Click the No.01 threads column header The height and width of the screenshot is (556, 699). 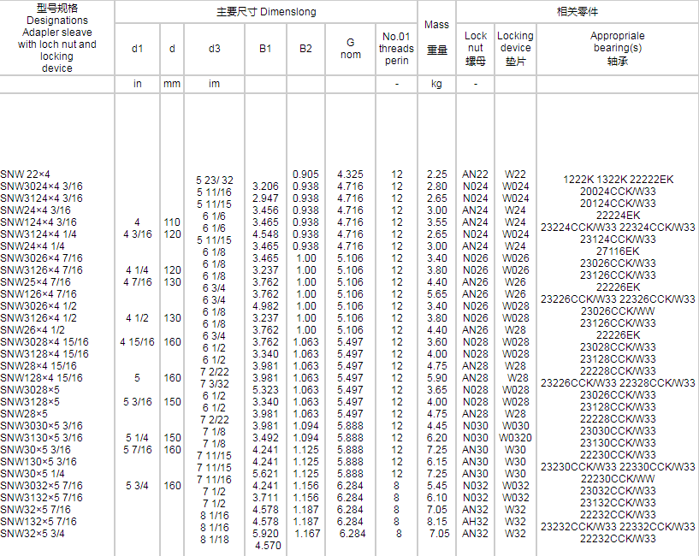pos(397,48)
